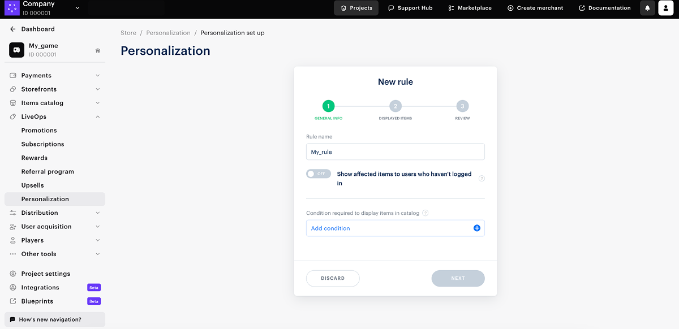This screenshot has width=679, height=329.
Task: Click the back arrow next to Dashboard
Action: click(12, 29)
